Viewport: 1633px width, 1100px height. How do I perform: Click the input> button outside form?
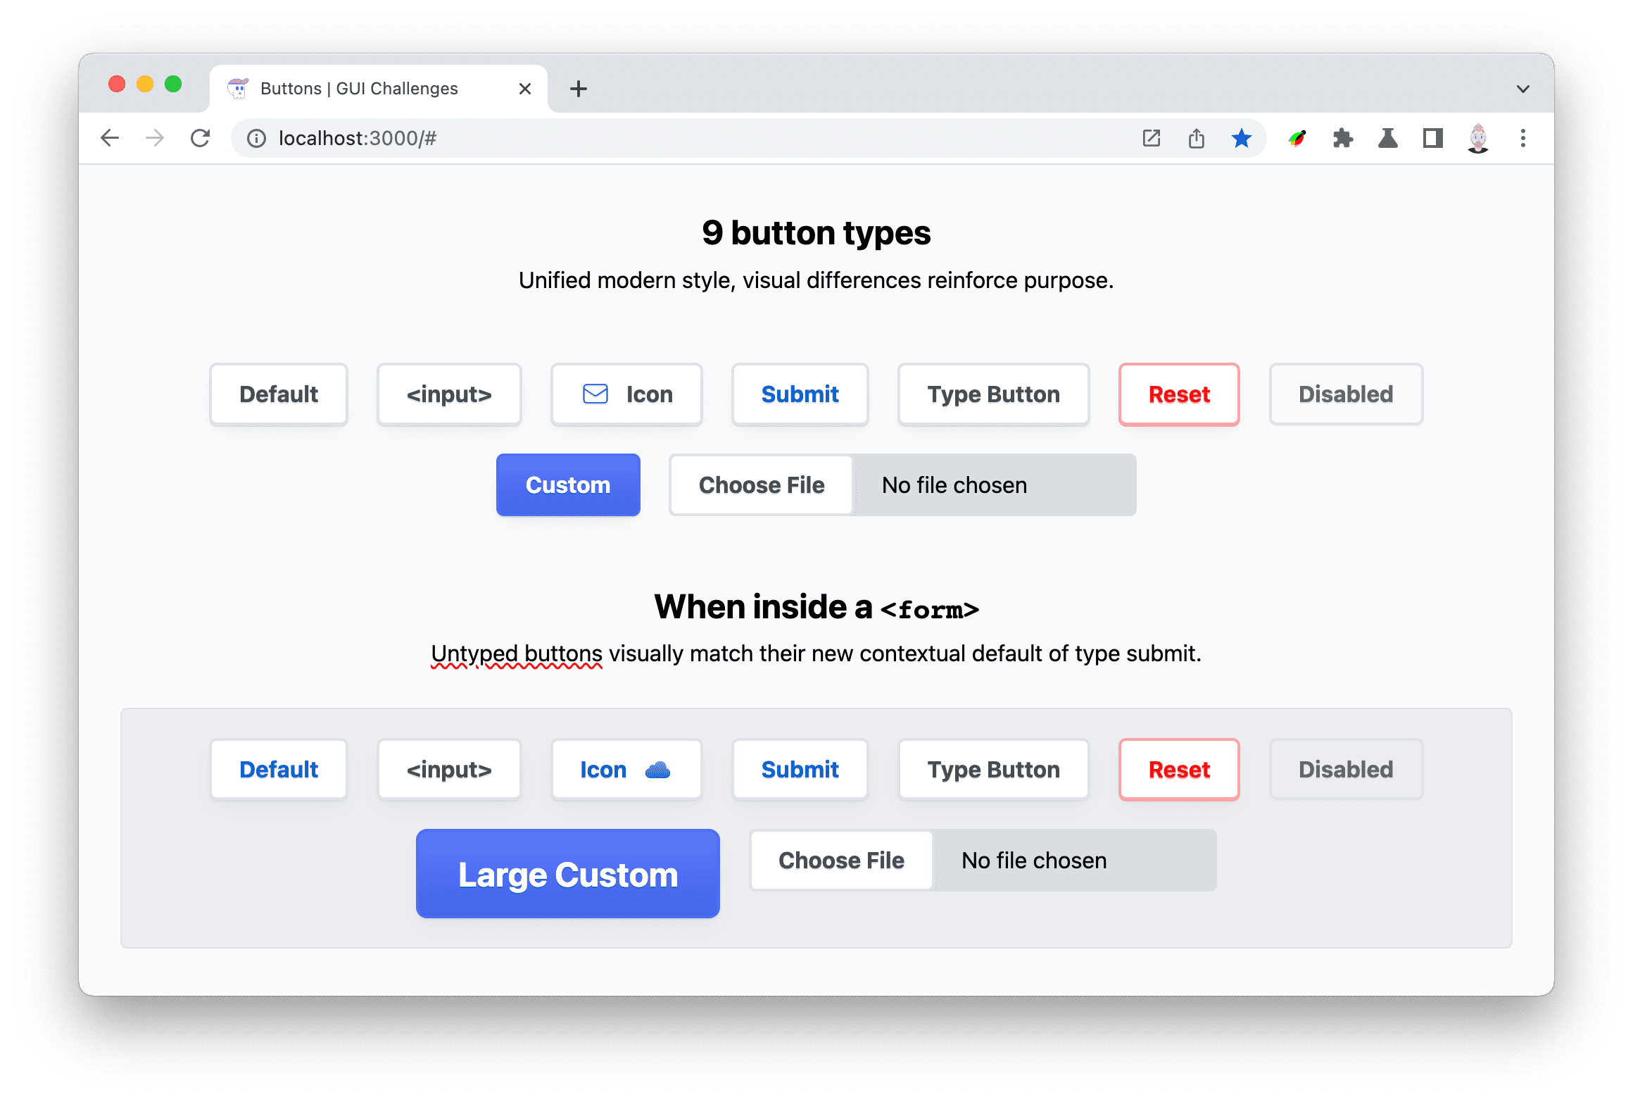click(x=450, y=394)
